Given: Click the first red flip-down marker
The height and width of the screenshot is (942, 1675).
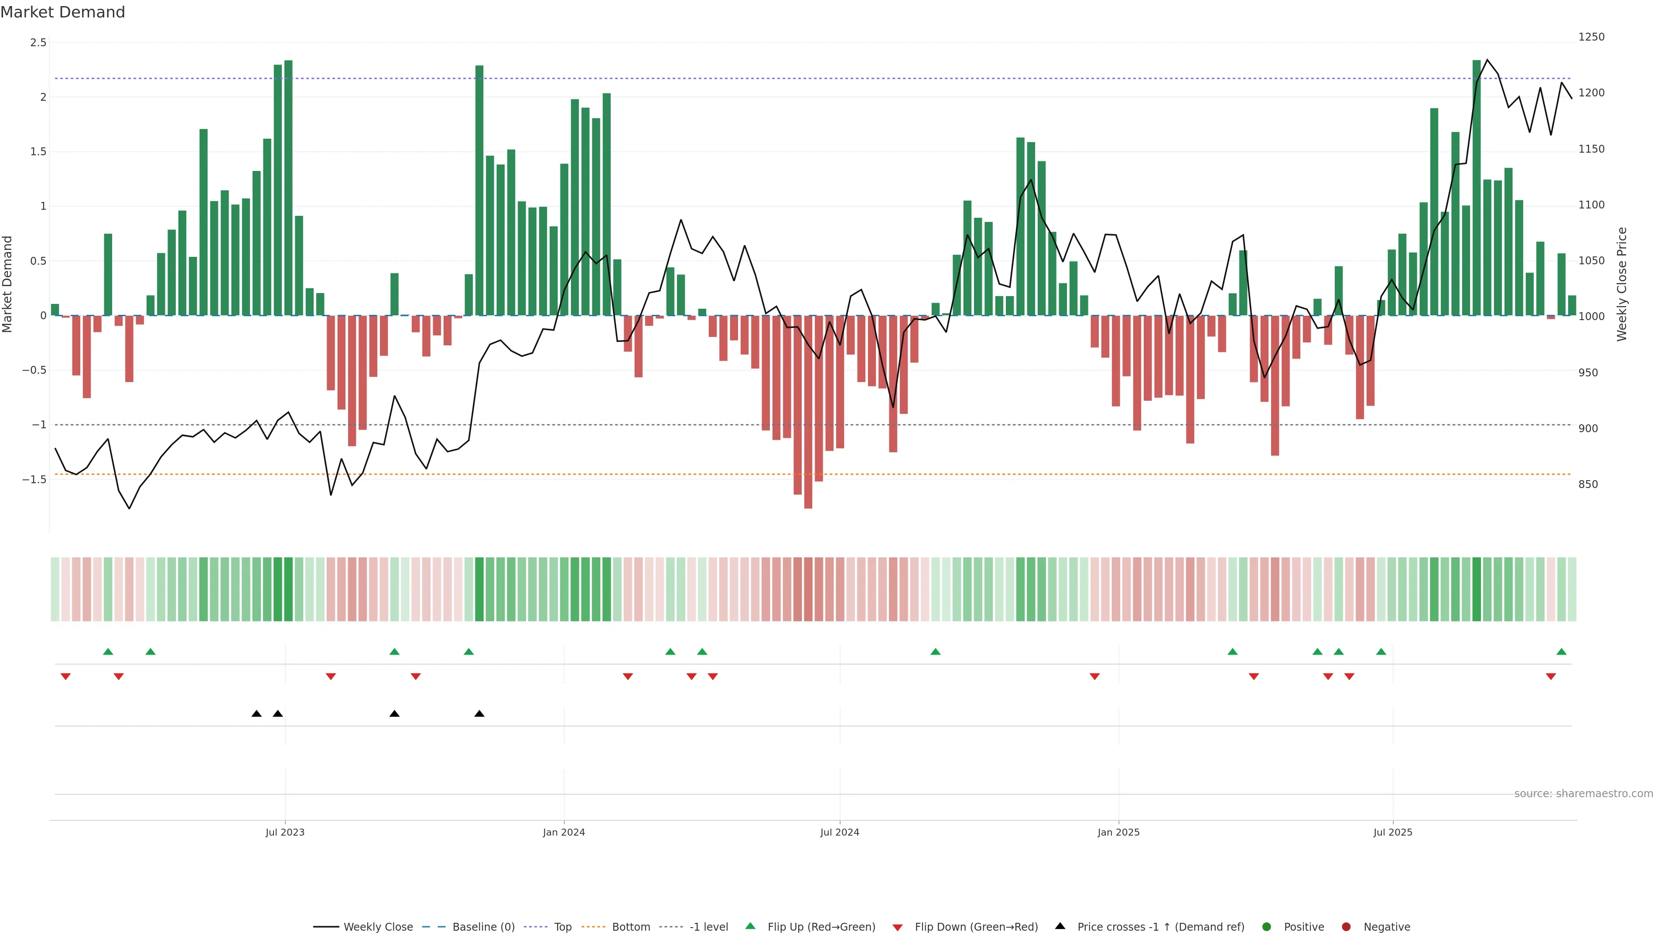Looking at the screenshot, I should (x=66, y=677).
